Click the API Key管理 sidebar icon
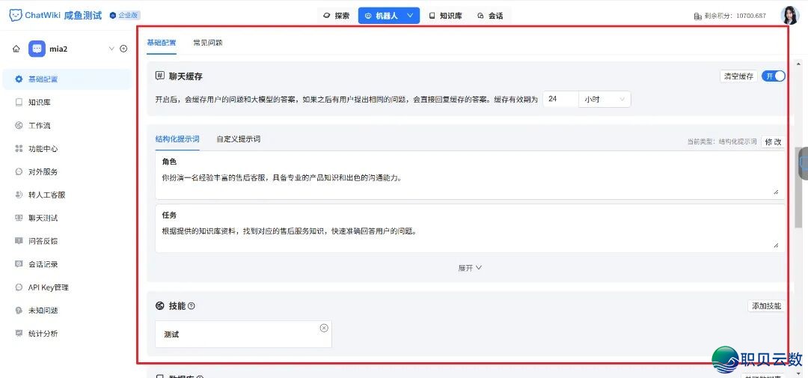Viewport: 808px width, 378px height. (x=19, y=287)
